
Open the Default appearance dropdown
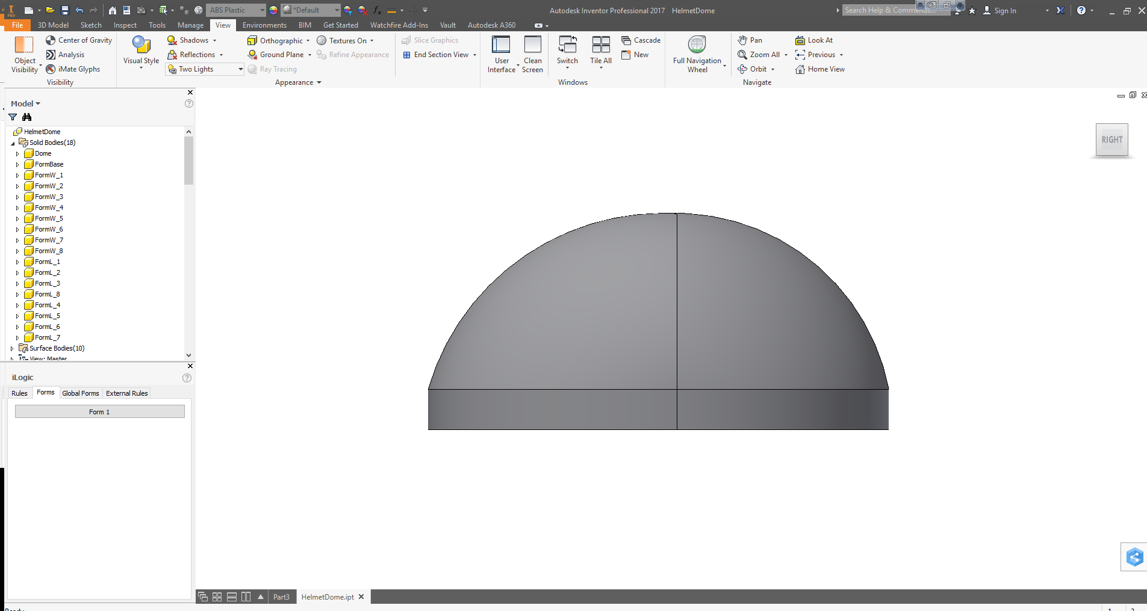coord(311,10)
